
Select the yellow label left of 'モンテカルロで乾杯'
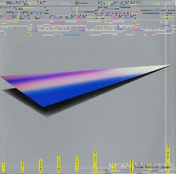[40, 166]
